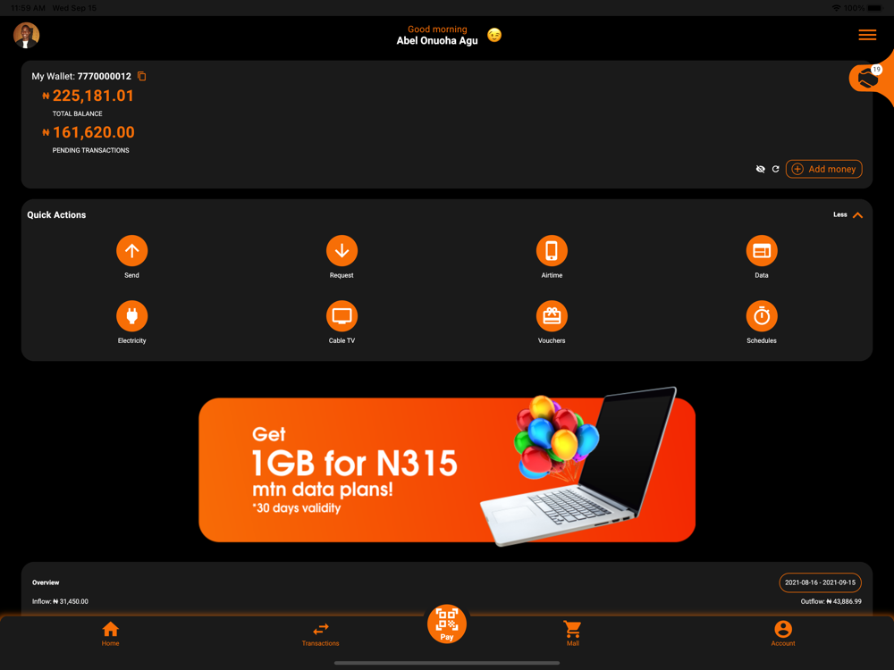The width and height of the screenshot is (894, 670).
Task: Open the handshake notification badge icon
Action: [x=868, y=78]
